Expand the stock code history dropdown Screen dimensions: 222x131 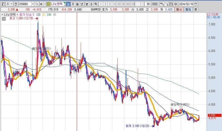pyautogui.click(x=33, y=4)
